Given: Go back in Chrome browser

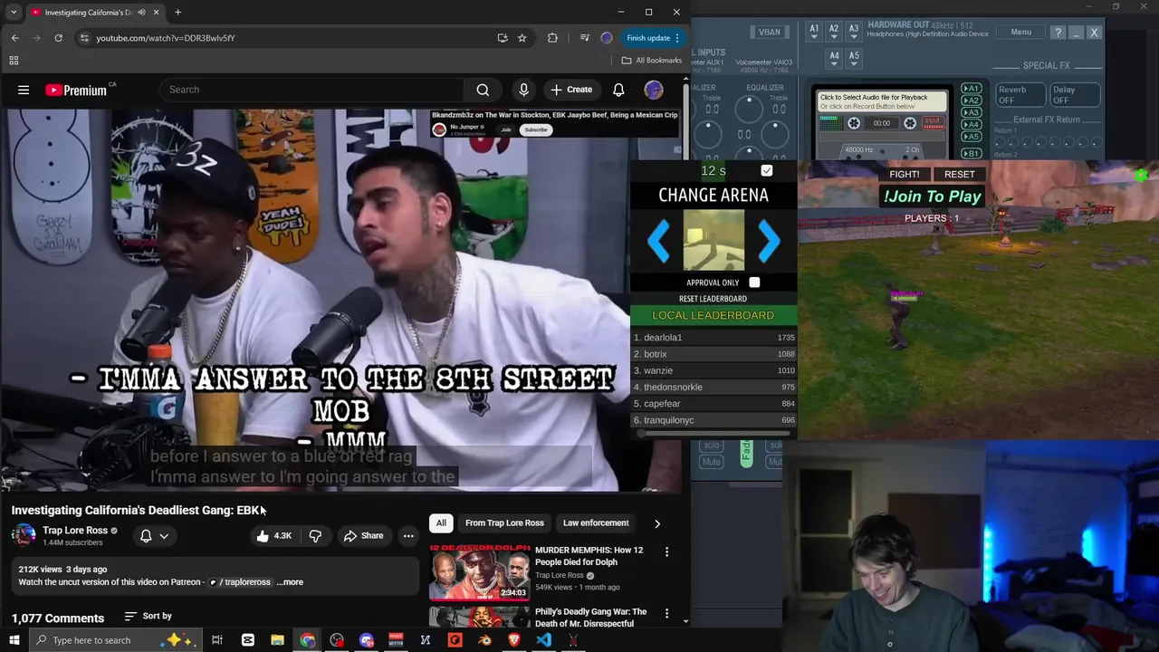Looking at the screenshot, I should point(15,38).
